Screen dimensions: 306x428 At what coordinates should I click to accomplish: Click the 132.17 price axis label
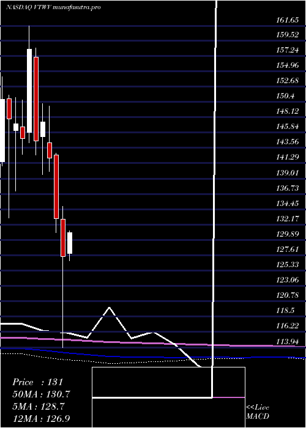coord(288,219)
